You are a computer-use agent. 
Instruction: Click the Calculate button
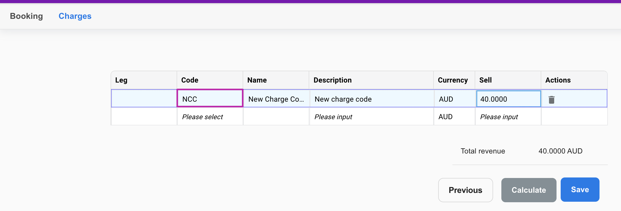tap(529, 190)
